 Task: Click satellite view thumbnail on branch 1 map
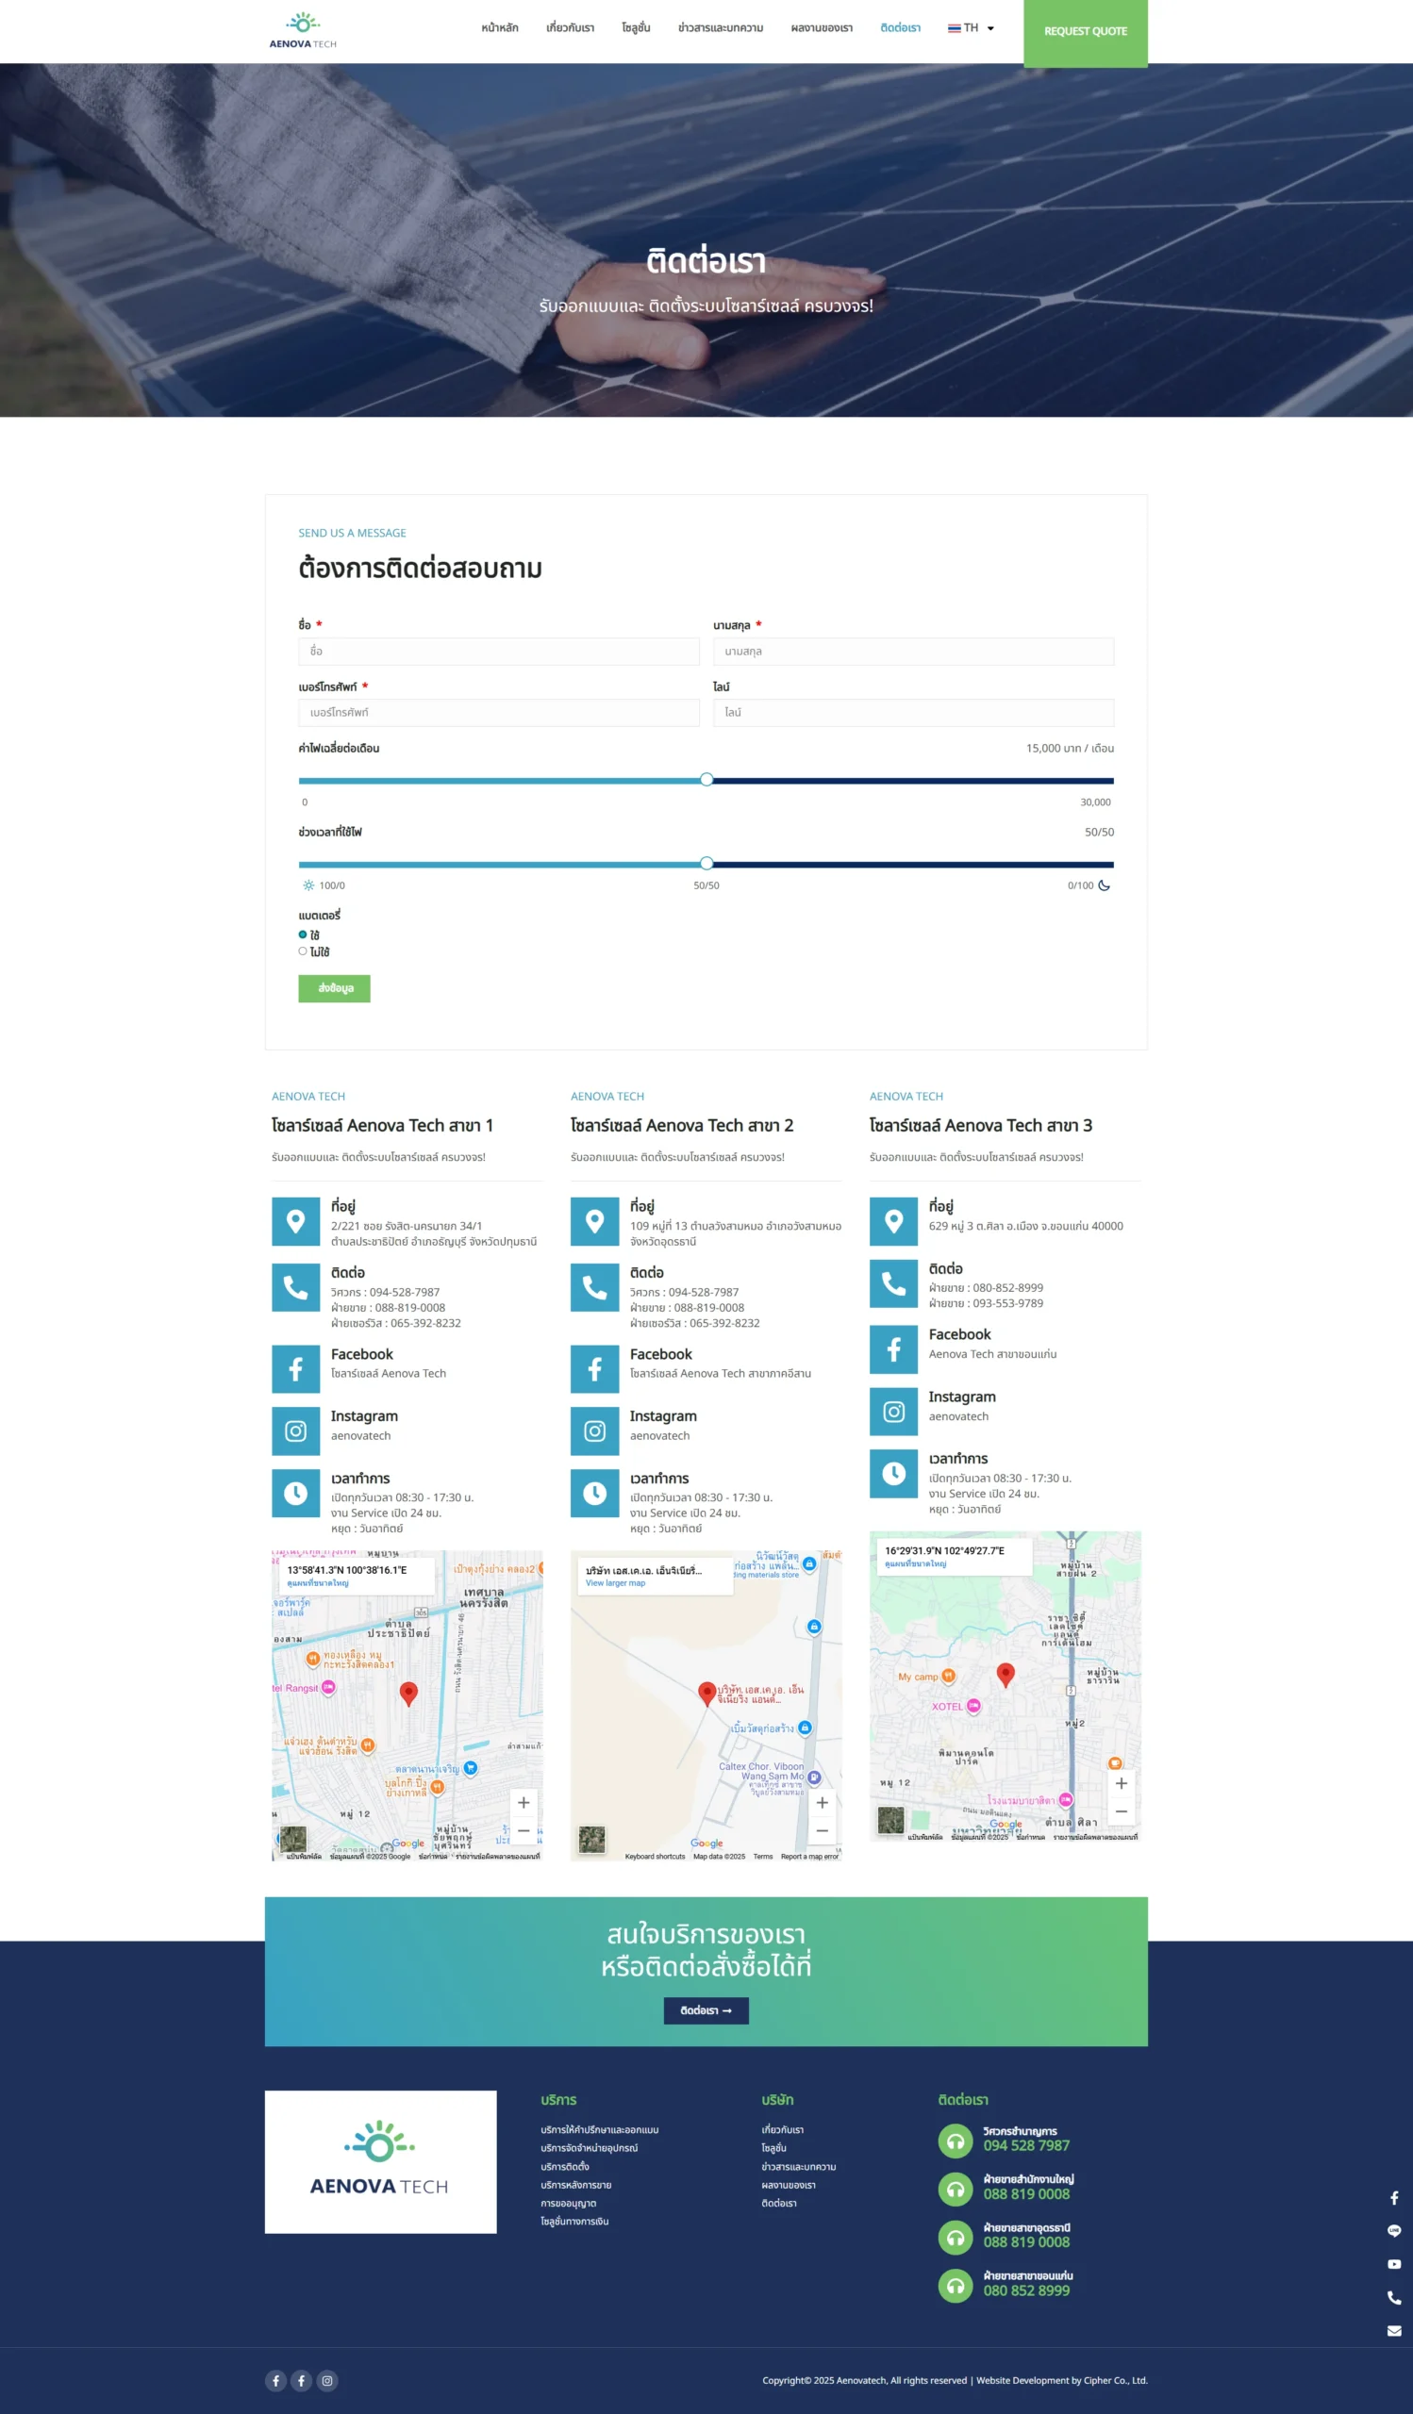(x=293, y=1838)
